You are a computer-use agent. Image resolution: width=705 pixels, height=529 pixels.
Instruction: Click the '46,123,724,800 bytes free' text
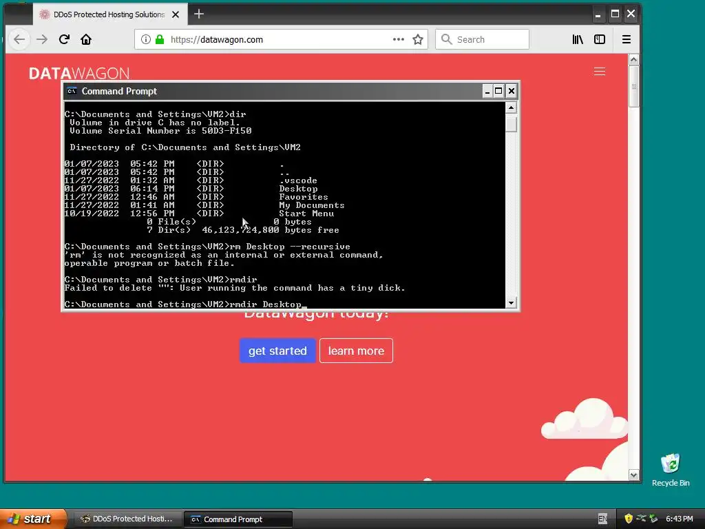[x=270, y=230]
